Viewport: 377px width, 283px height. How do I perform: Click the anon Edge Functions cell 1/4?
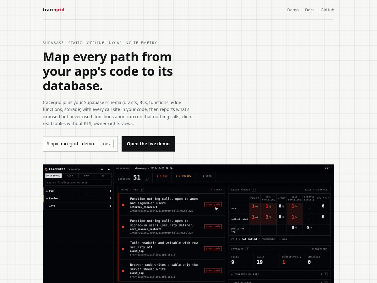click(x=294, y=208)
